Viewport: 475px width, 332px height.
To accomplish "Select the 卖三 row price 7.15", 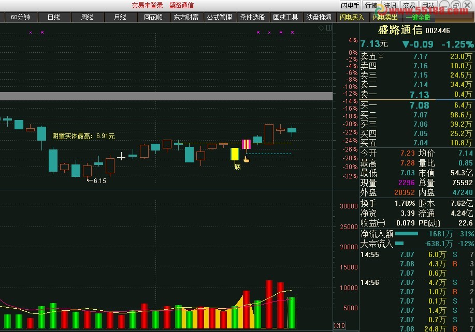I will (421, 75).
